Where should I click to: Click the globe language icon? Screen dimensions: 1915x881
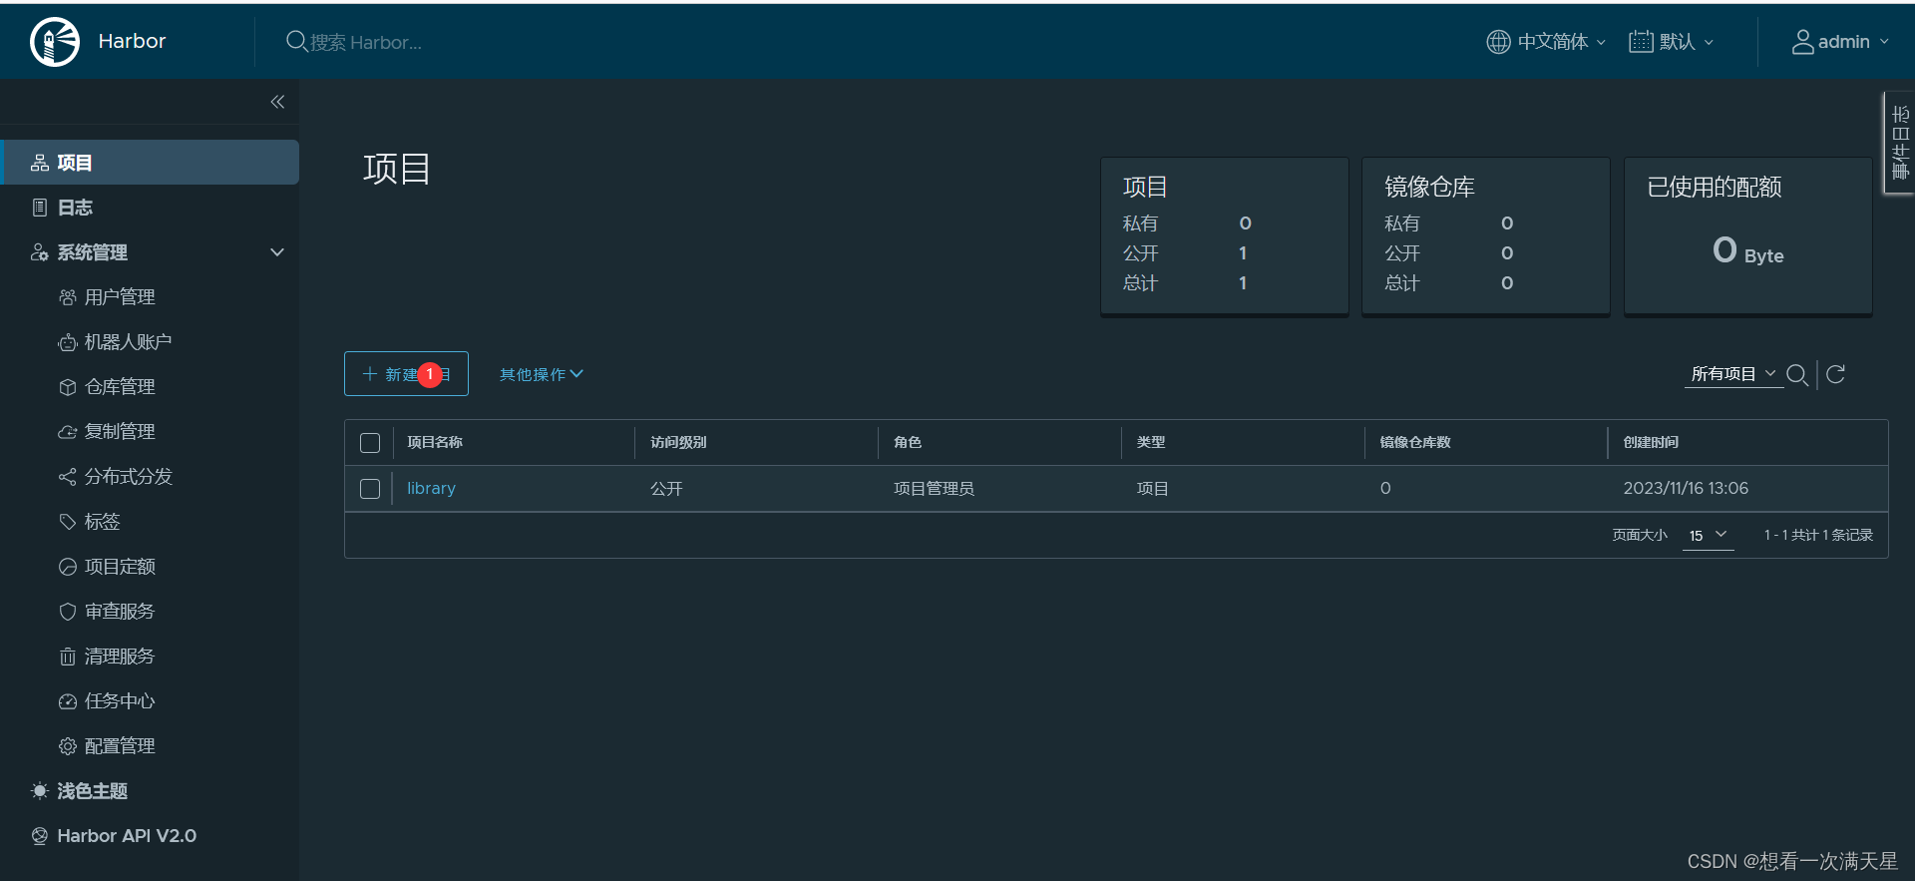click(x=1498, y=42)
